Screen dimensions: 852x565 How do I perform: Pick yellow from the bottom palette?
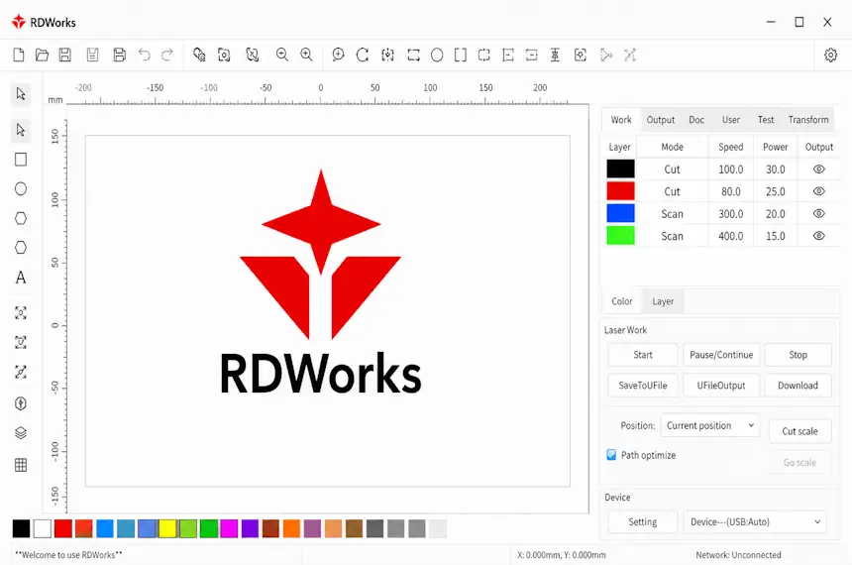167,528
